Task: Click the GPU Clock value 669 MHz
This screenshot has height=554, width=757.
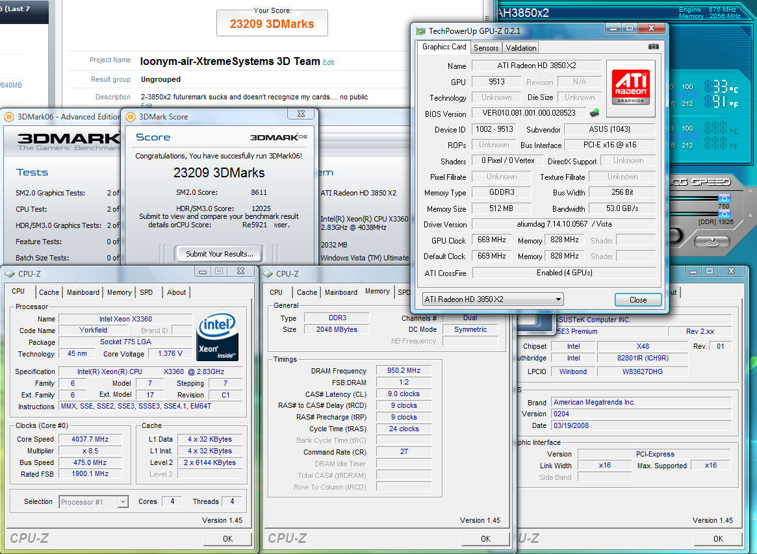Action: (x=492, y=240)
